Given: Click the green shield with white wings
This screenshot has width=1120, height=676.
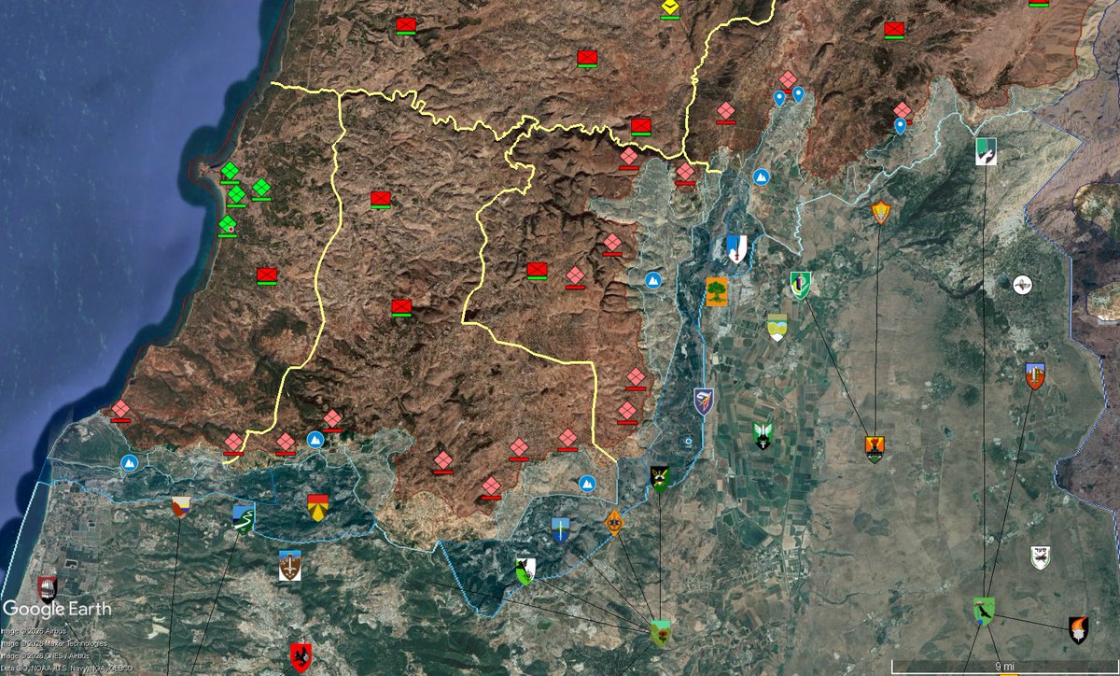Looking at the screenshot, I should coord(763,435).
